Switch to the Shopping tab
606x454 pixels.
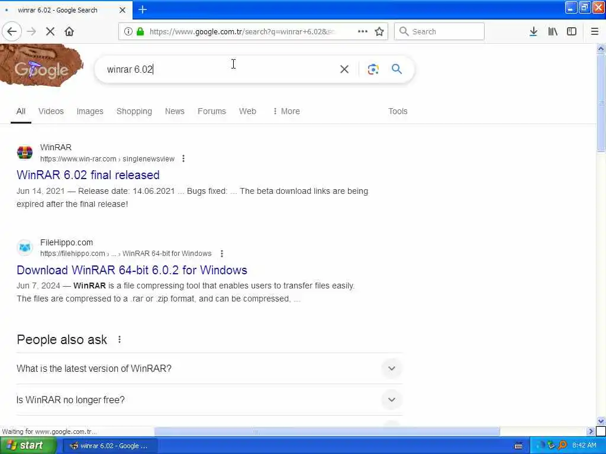click(x=134, y=111)
